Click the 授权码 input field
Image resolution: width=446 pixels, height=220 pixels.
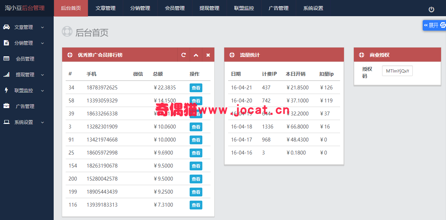(397, 71)
